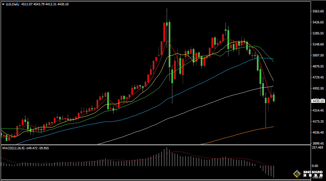The image size is (326, 181).
Task: Click the 4729.45 price axis label
Action: coord(318,77)
